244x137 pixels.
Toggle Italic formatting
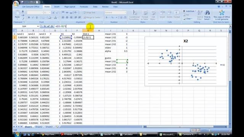pos(33,18)
